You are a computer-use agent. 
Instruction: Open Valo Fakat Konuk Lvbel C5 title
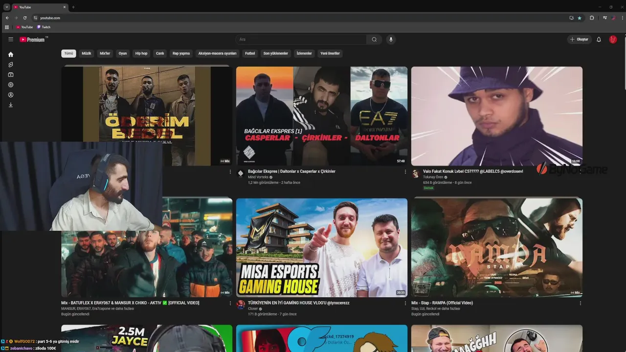(x=473, y=172)
